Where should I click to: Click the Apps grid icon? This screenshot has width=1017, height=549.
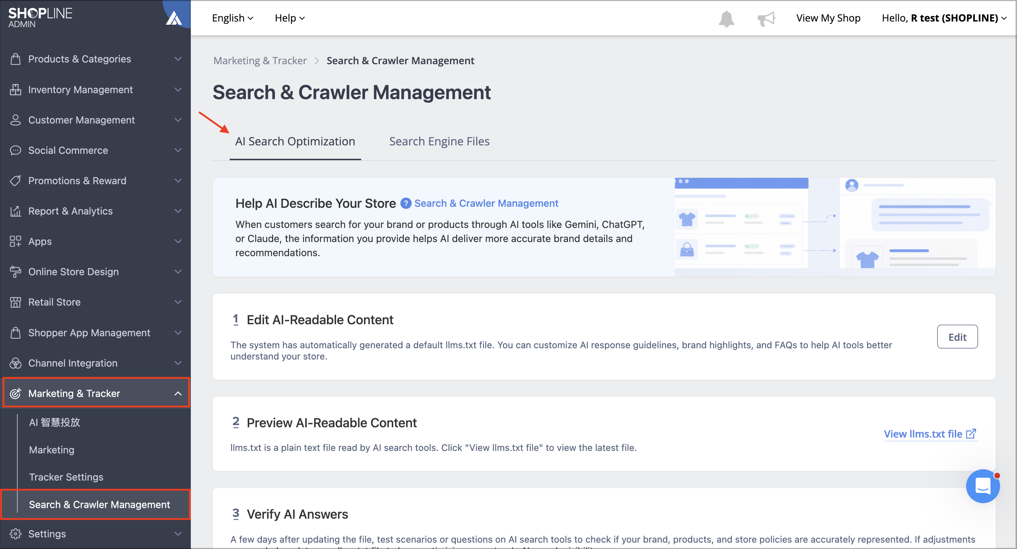point(16,242)
